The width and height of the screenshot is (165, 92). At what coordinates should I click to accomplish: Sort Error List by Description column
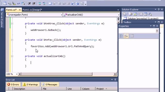pos(27,89)
